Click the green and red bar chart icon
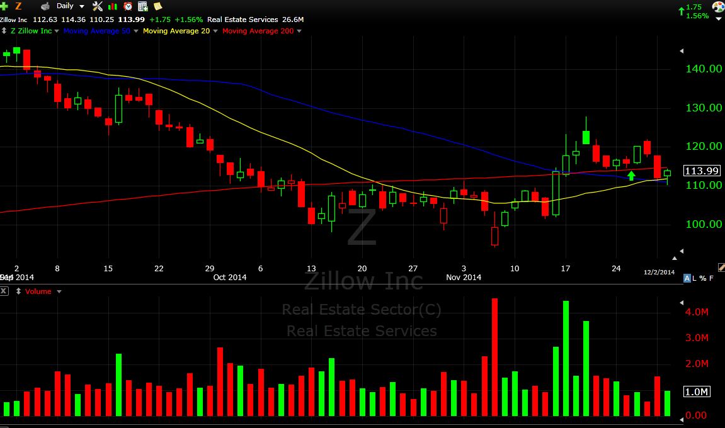 tap(112, 6)
